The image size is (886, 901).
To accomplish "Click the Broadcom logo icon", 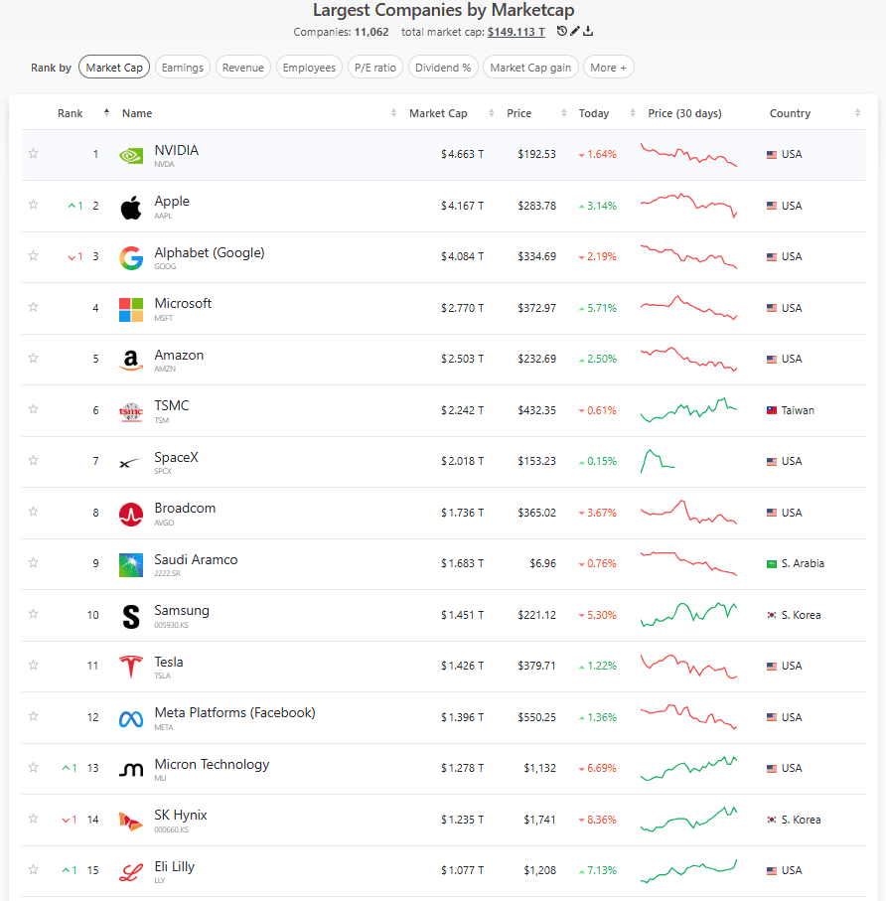I will tap(131, 515).
